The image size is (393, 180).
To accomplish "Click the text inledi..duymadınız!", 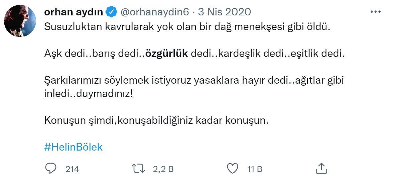I will 89,93.
